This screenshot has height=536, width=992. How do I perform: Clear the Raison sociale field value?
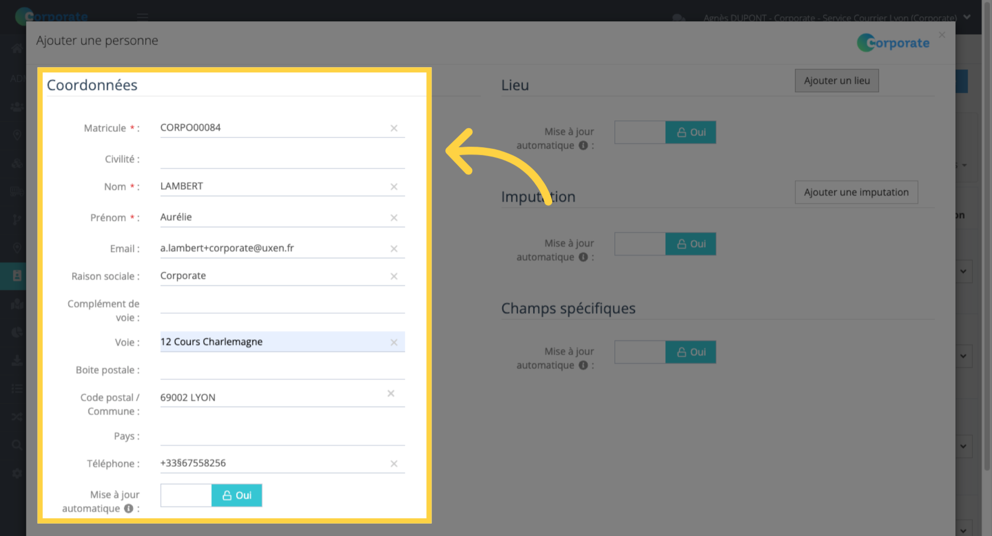[x=394, y=276]
